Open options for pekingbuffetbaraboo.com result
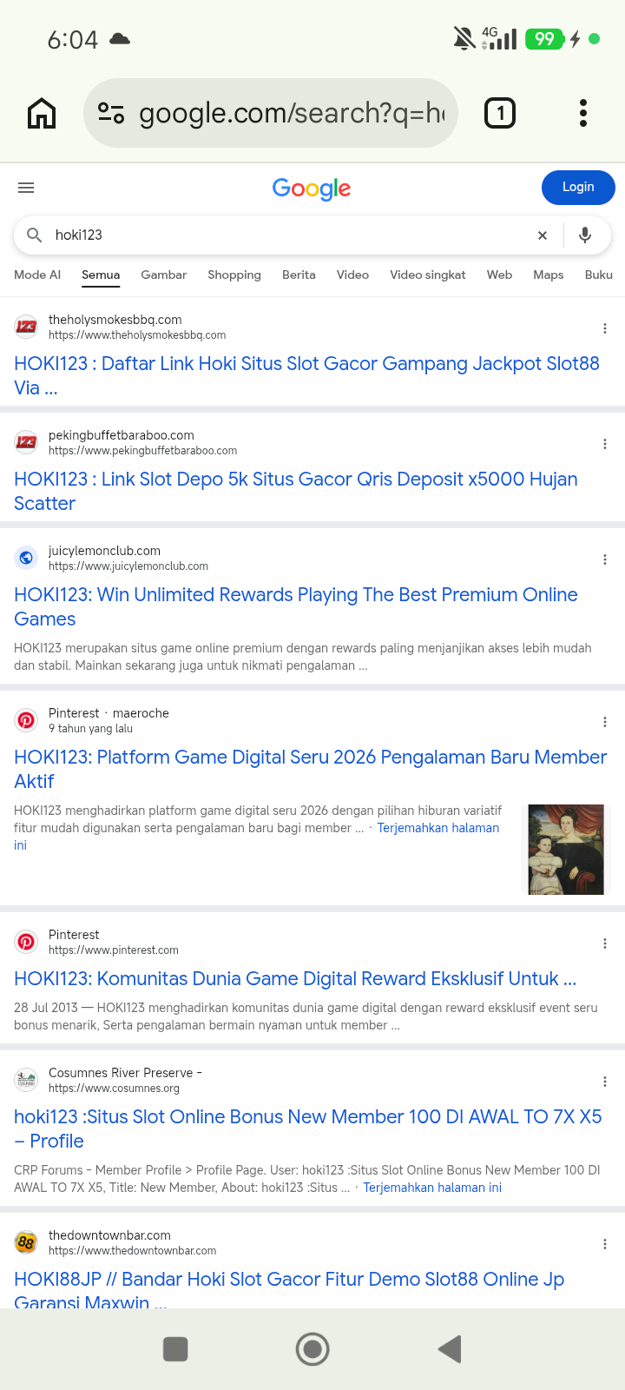625x1390 pixels. point(605,444)
